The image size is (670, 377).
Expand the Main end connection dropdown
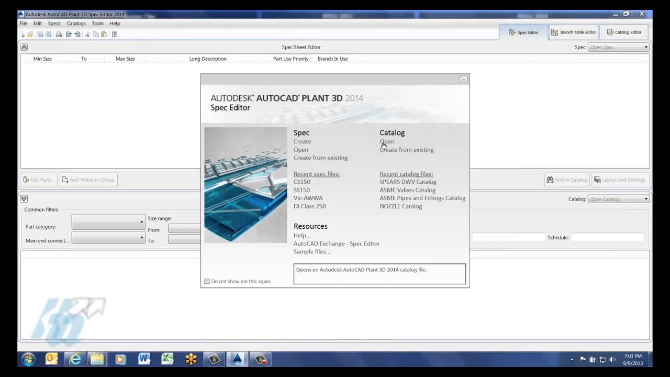pos(108,238)
